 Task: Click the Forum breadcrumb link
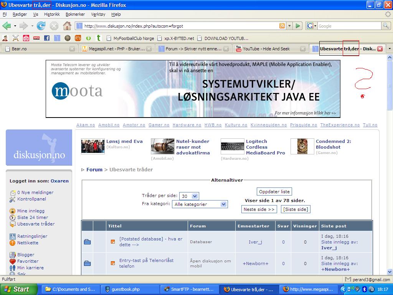click(x=94, y=169)
